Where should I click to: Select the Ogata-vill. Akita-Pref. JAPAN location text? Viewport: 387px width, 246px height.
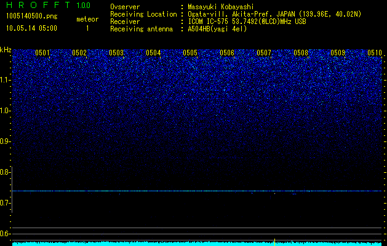click(x=274, y=14)
